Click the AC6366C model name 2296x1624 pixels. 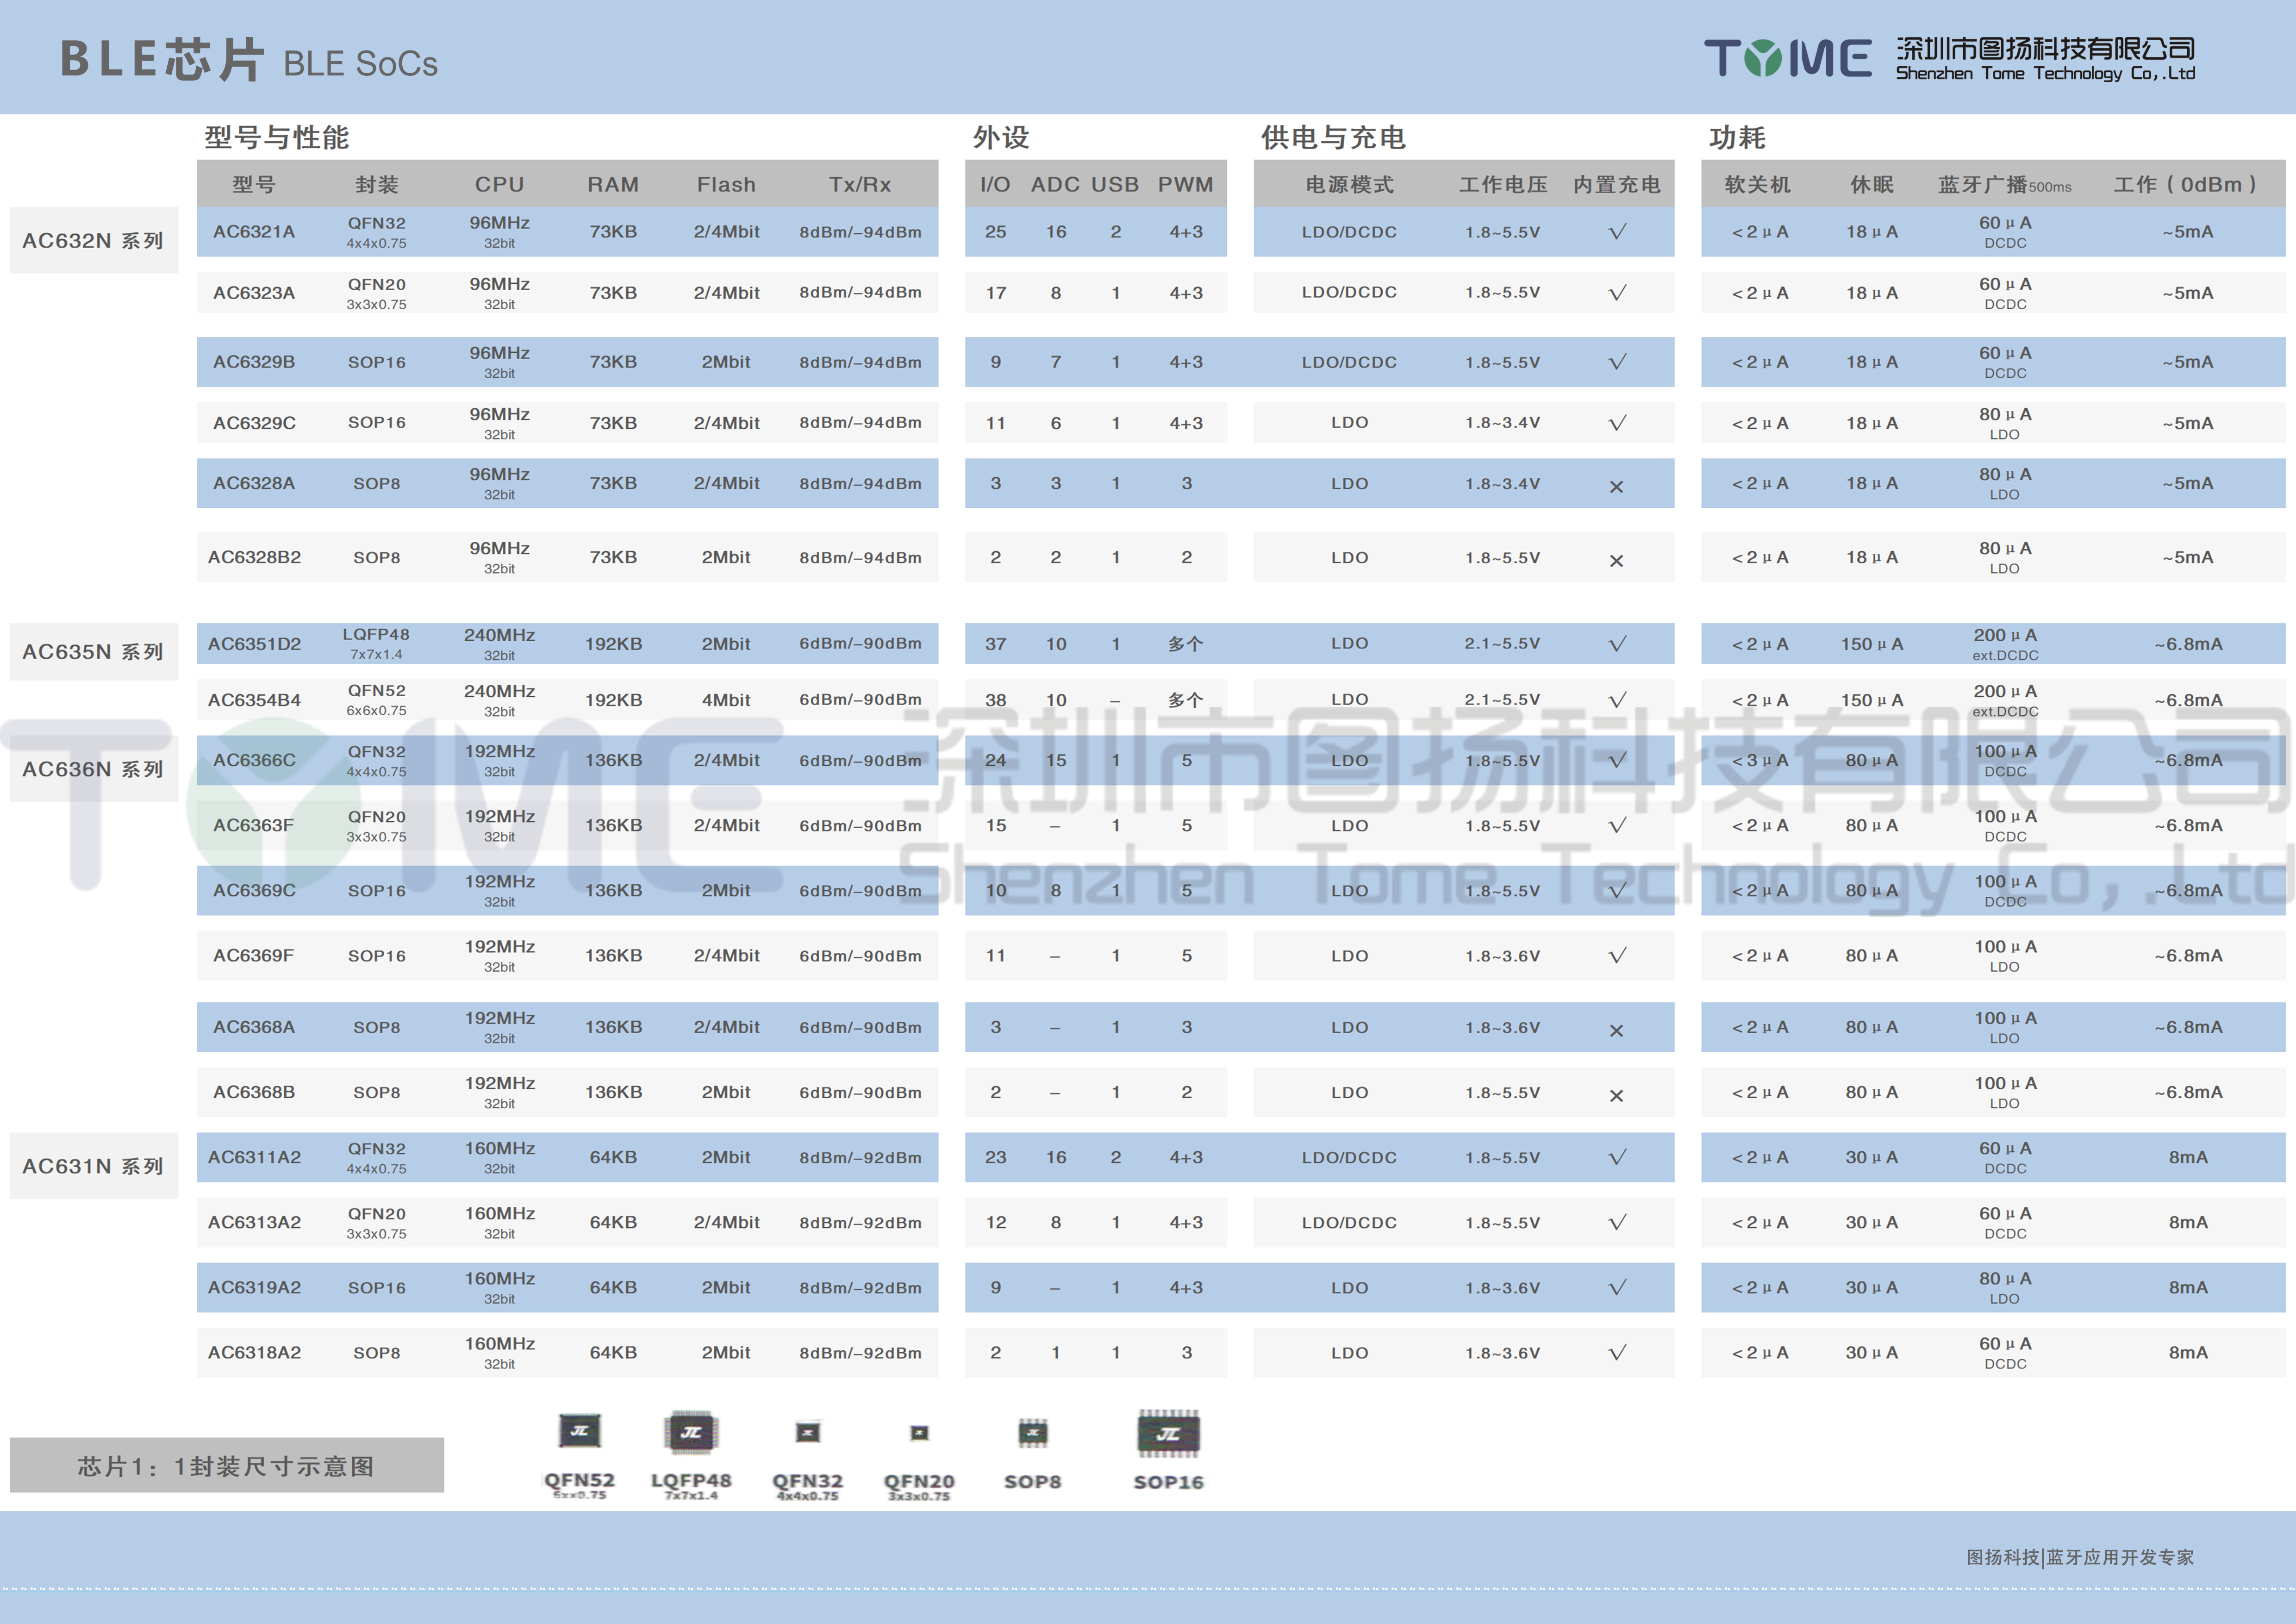(254, 760)
